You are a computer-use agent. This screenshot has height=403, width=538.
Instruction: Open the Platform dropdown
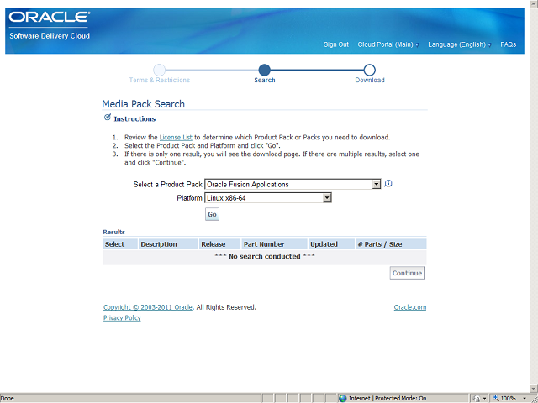268,198
